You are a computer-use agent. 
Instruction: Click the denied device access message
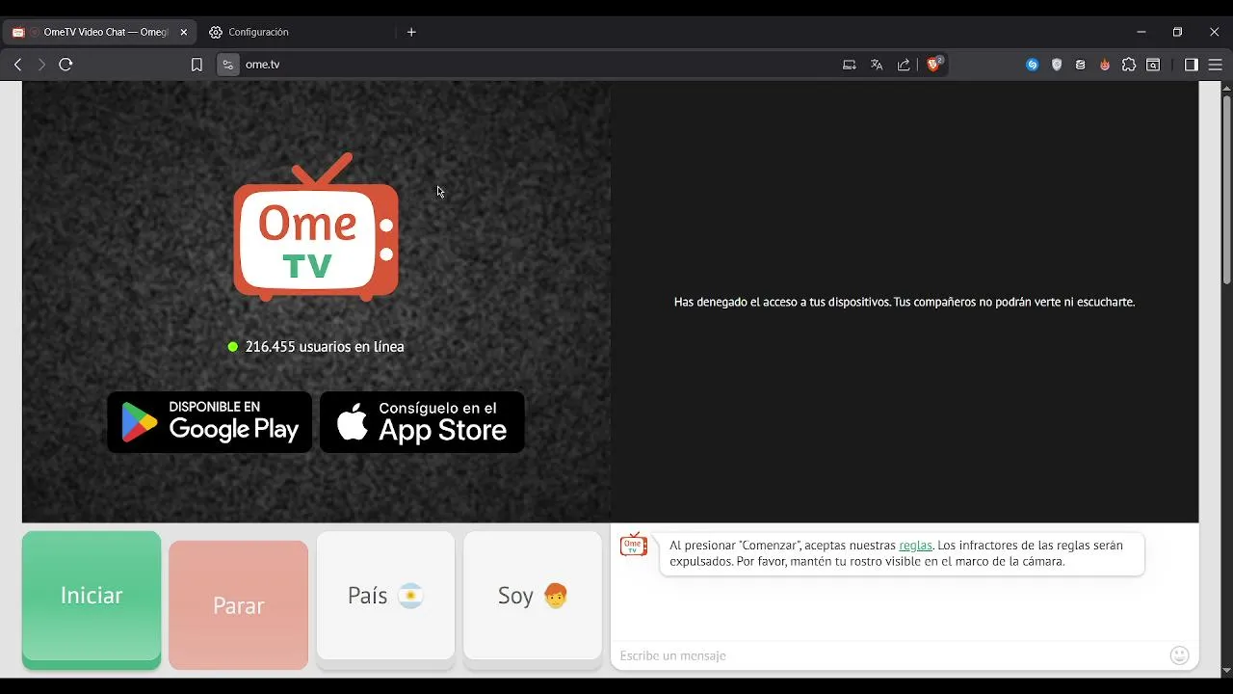pyautogui.click(x=905, y=302)
